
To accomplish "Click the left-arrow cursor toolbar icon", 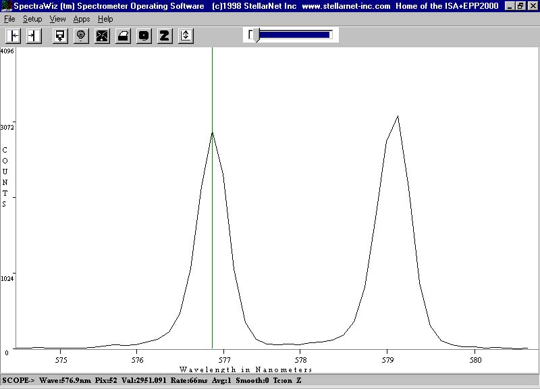I will (13, 36).
